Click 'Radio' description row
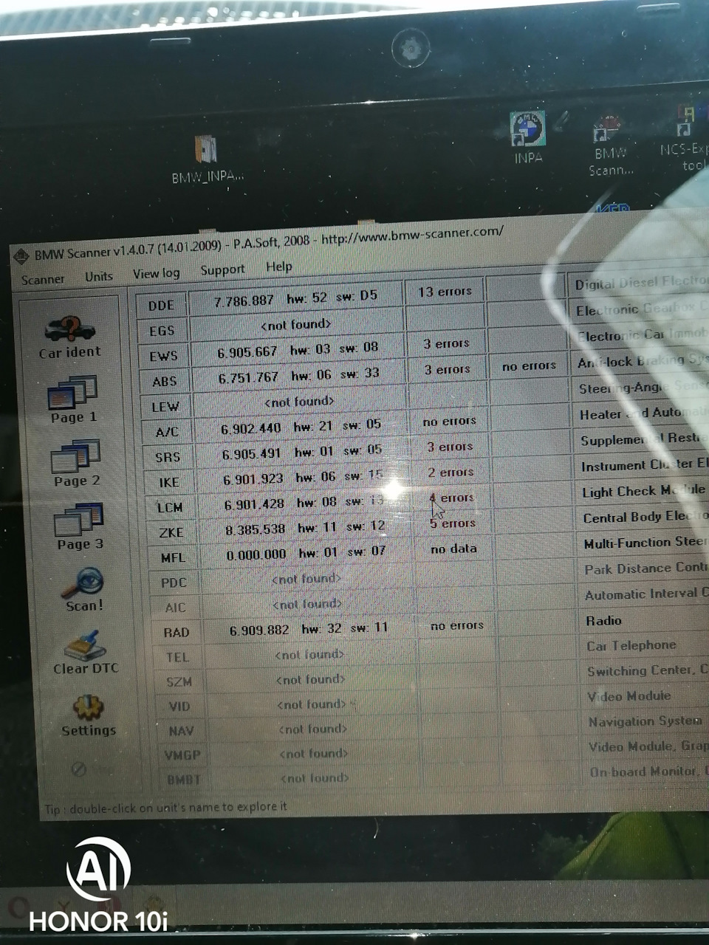Screen dimensions: 709x945 tap(645, 620)
